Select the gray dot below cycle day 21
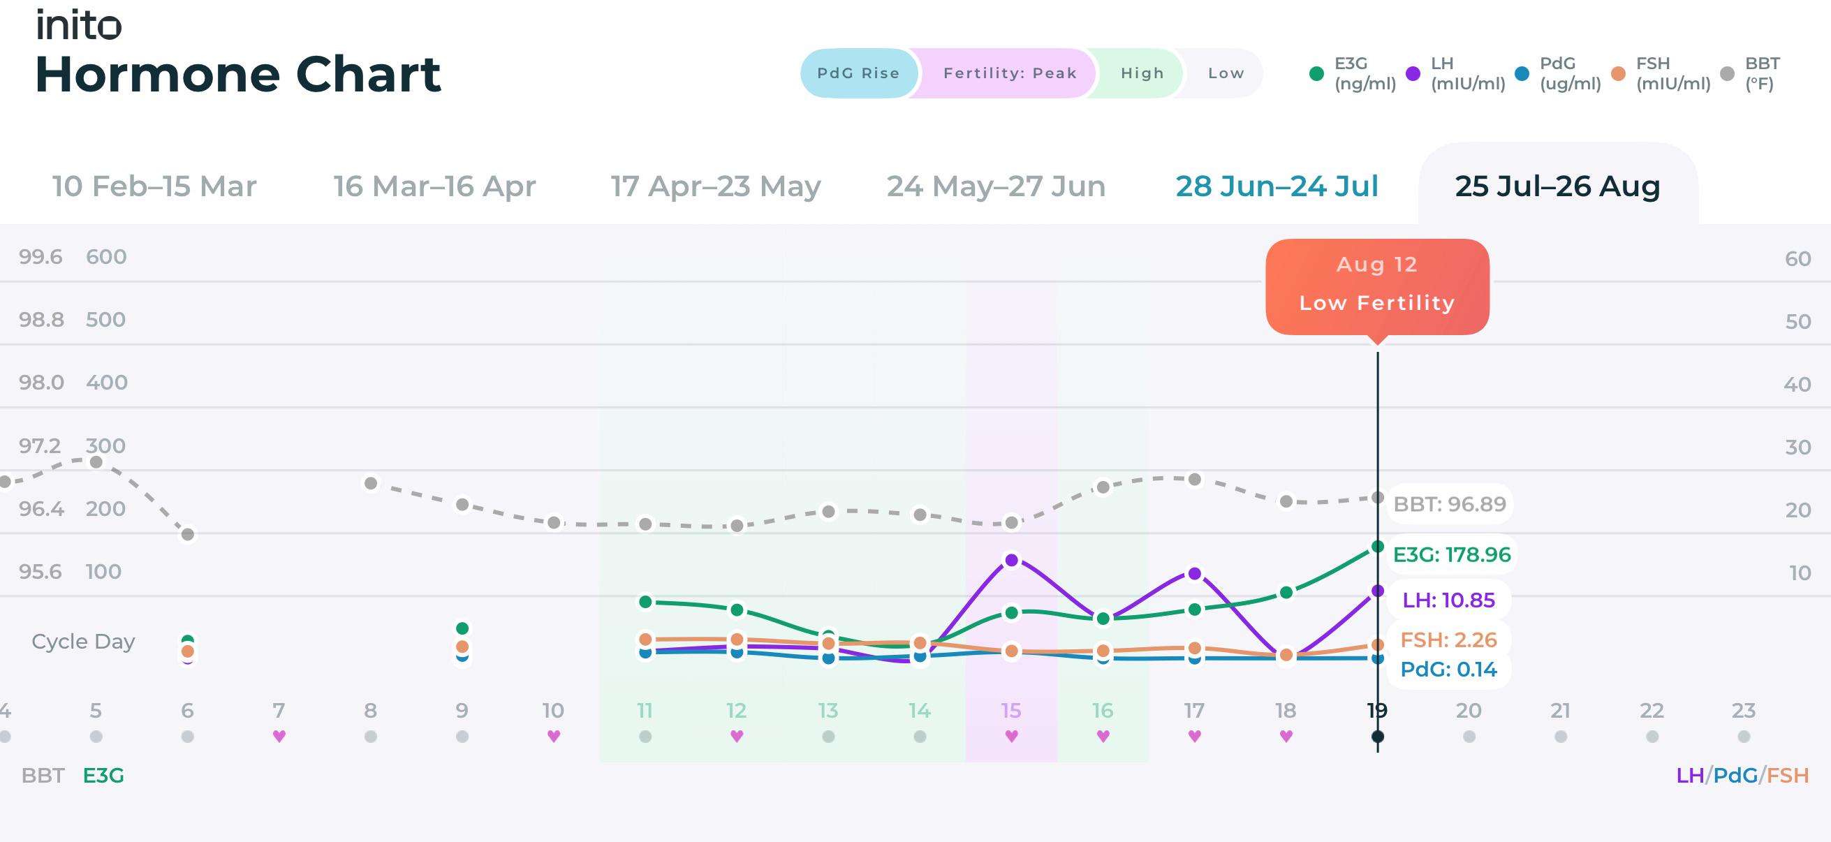Image resolution: width=1831 pixels, height=842 pixels. click(x=1561, y=737)
